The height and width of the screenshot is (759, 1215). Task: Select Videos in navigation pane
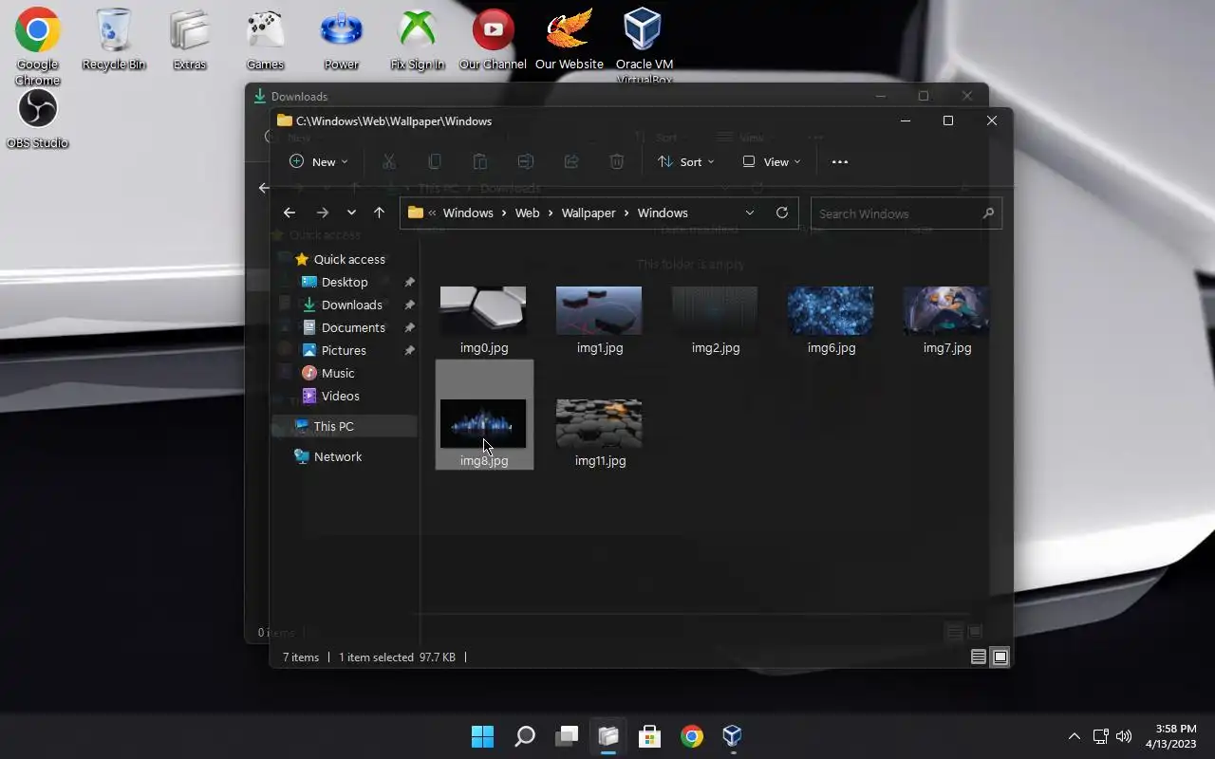click(340, 396)
